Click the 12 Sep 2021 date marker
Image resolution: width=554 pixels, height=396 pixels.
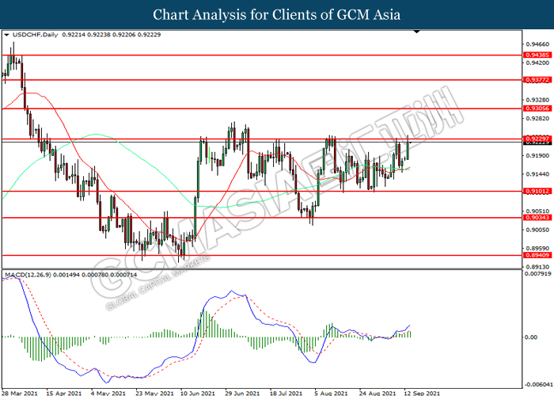tap(422, 393)
